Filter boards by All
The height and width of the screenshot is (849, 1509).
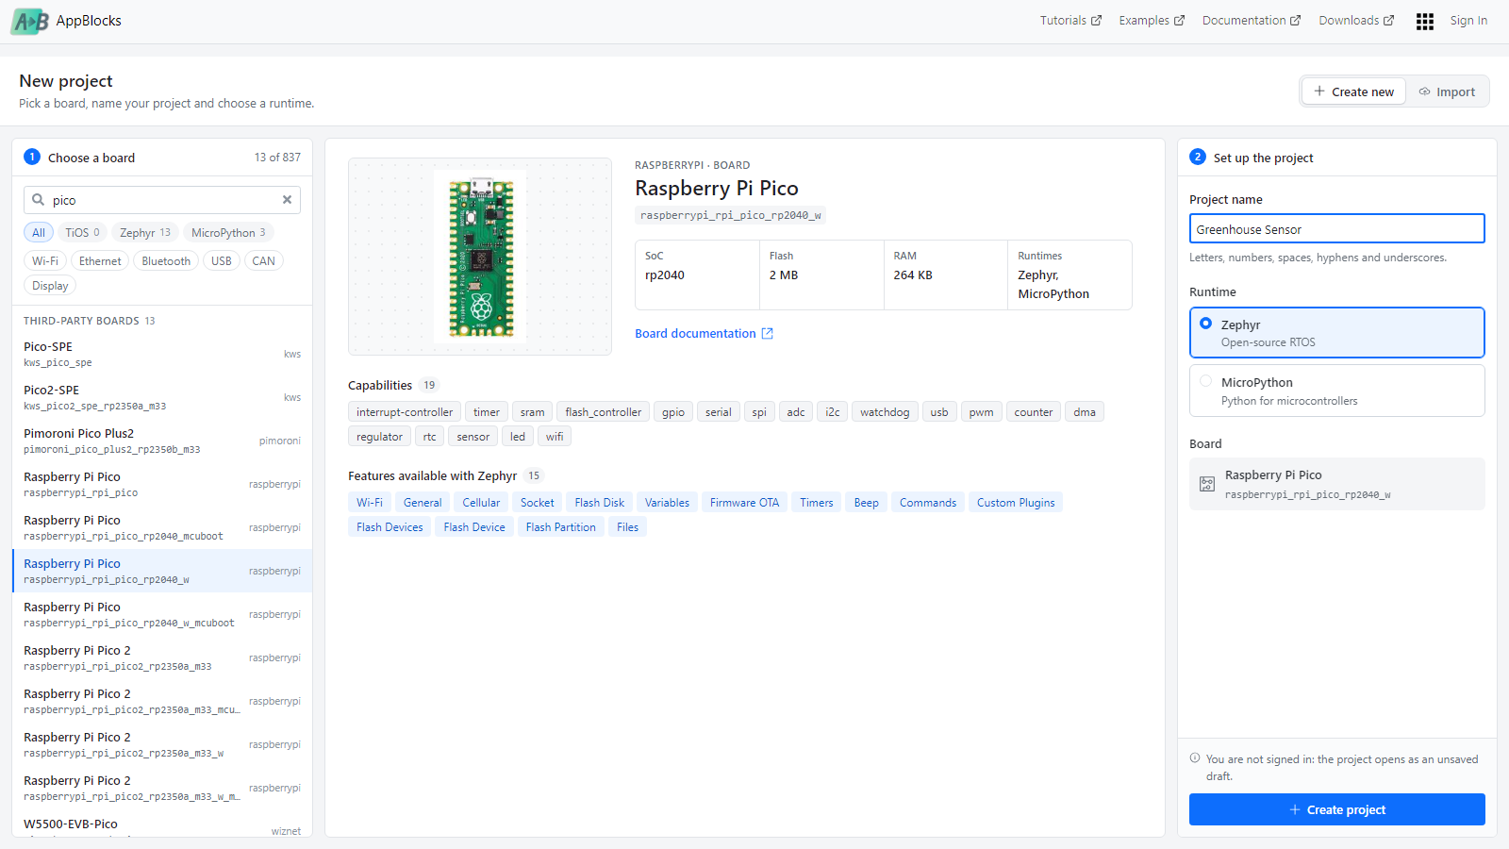[x=39, y=233]
